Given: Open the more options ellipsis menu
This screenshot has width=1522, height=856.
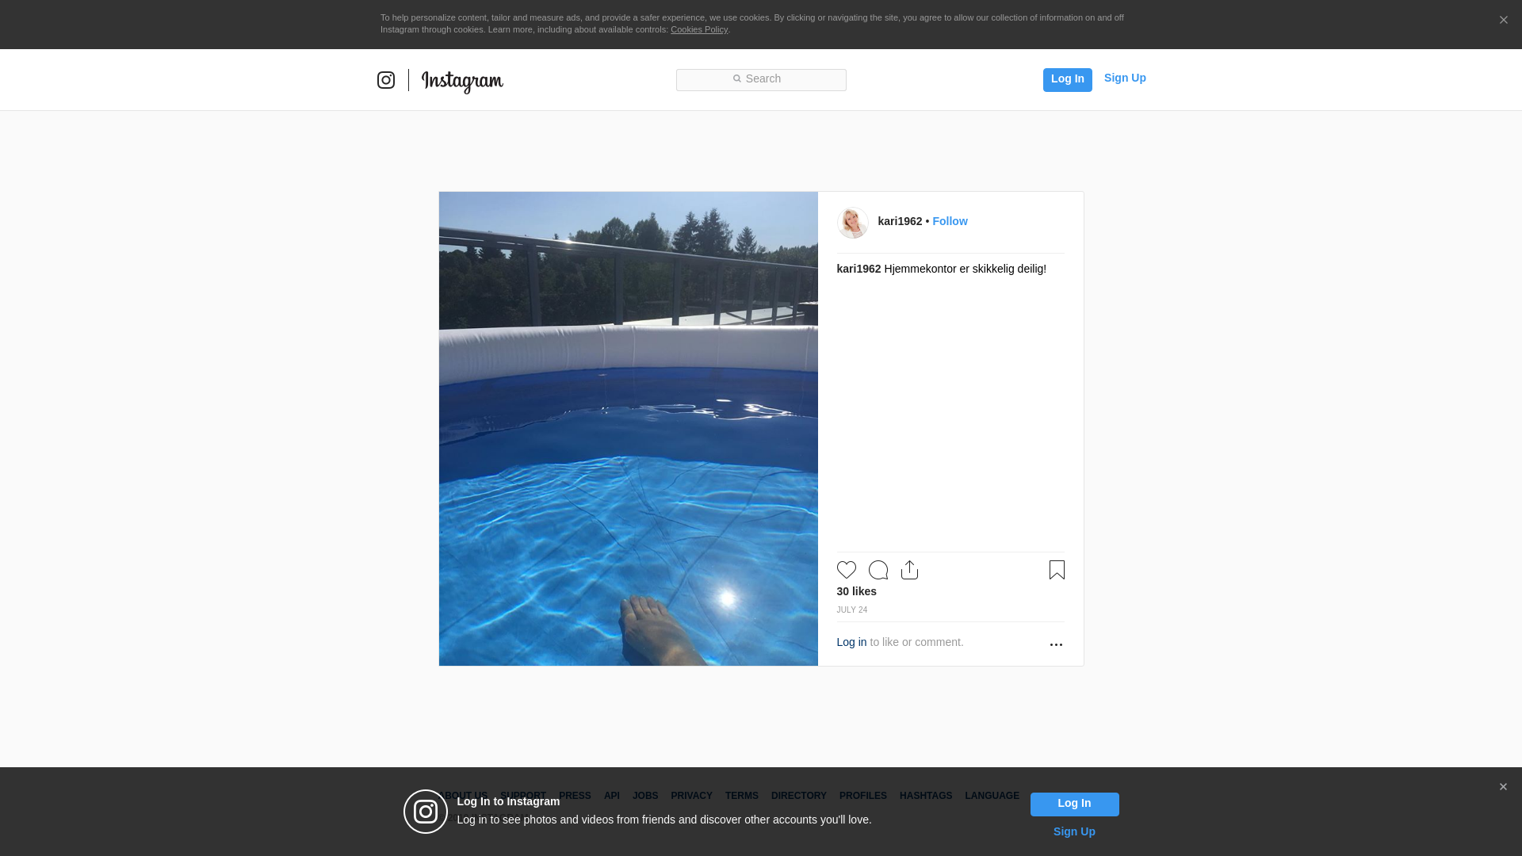Looking at the screenshot, I should pyautogui.click(x=1056, y=644).
